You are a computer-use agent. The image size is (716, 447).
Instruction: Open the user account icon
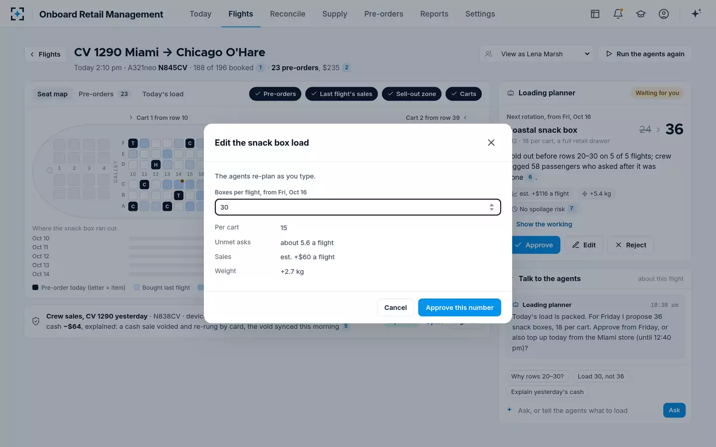(664, 14)
